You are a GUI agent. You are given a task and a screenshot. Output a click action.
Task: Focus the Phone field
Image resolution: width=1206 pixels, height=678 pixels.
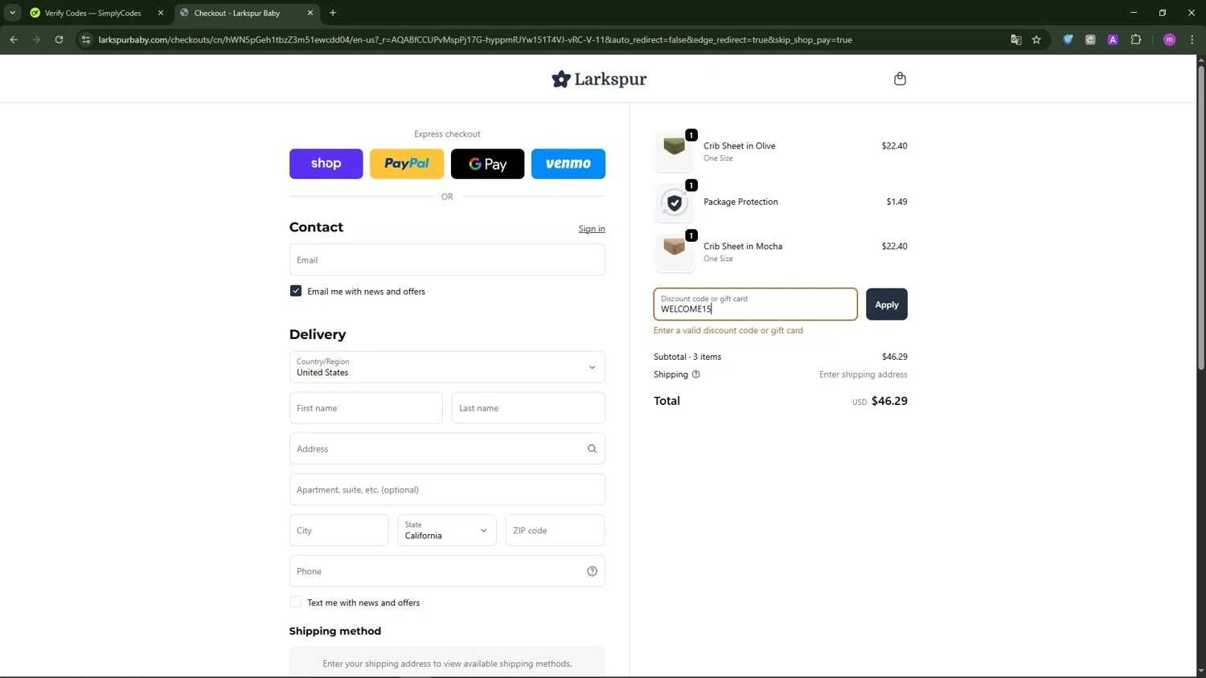[x=447, y=571]
